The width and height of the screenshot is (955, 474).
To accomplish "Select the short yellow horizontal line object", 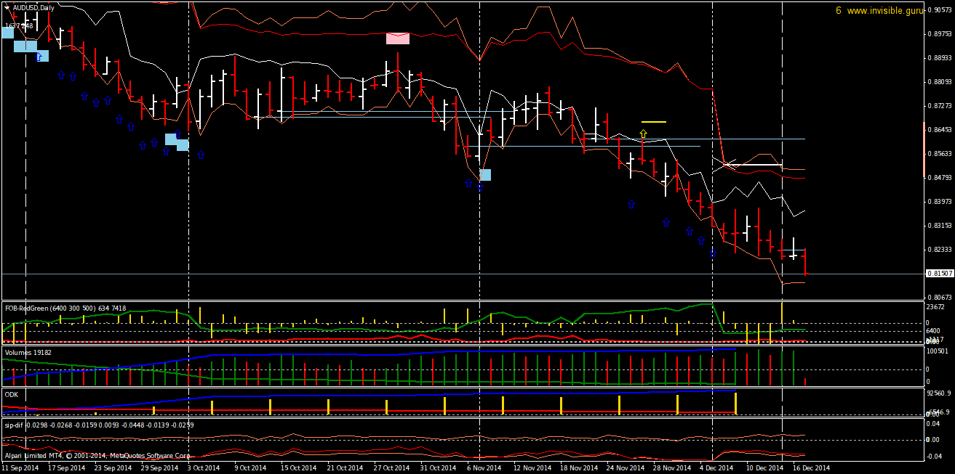I will pos(654,122).
